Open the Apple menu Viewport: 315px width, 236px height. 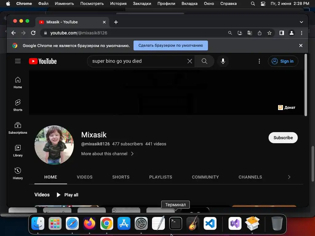pyautogui.click(x=8, y=4)
